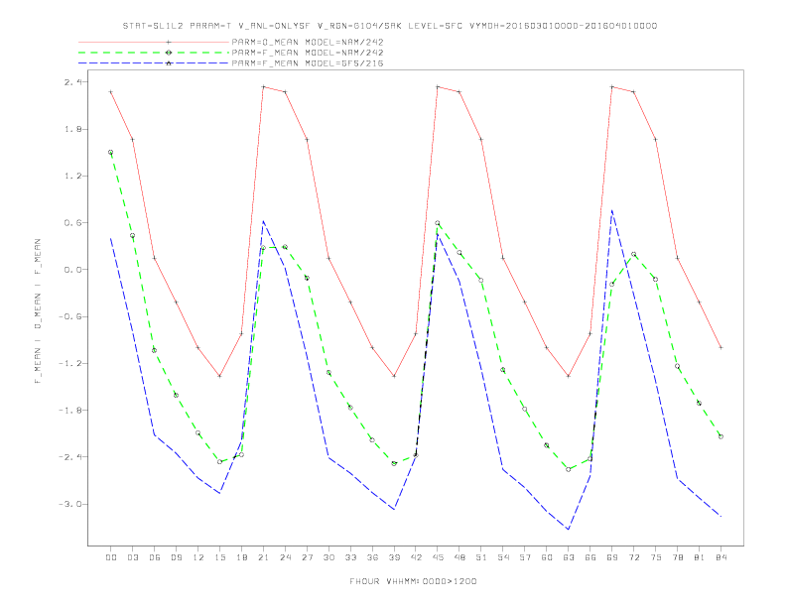The width and height of the screenshot is (786, 607).
Task: Click y-axis tick value 1.8
Action: coord(72,129)
